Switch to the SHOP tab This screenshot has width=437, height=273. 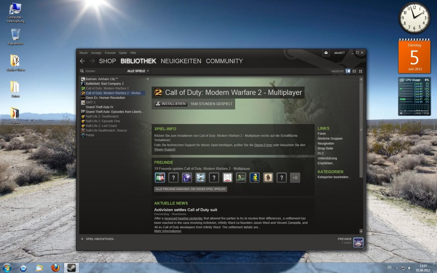click(108, 61)
